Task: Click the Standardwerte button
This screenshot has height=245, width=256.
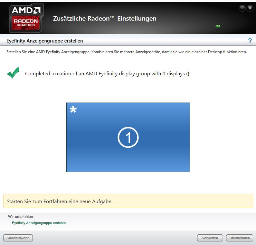Action: [x=18, y=238]
